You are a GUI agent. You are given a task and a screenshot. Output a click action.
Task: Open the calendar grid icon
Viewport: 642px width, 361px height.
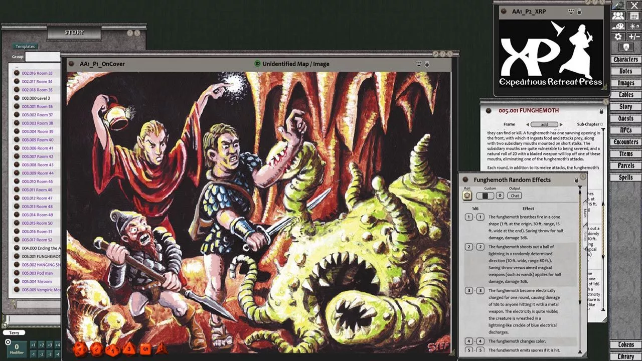coord(634,16)
